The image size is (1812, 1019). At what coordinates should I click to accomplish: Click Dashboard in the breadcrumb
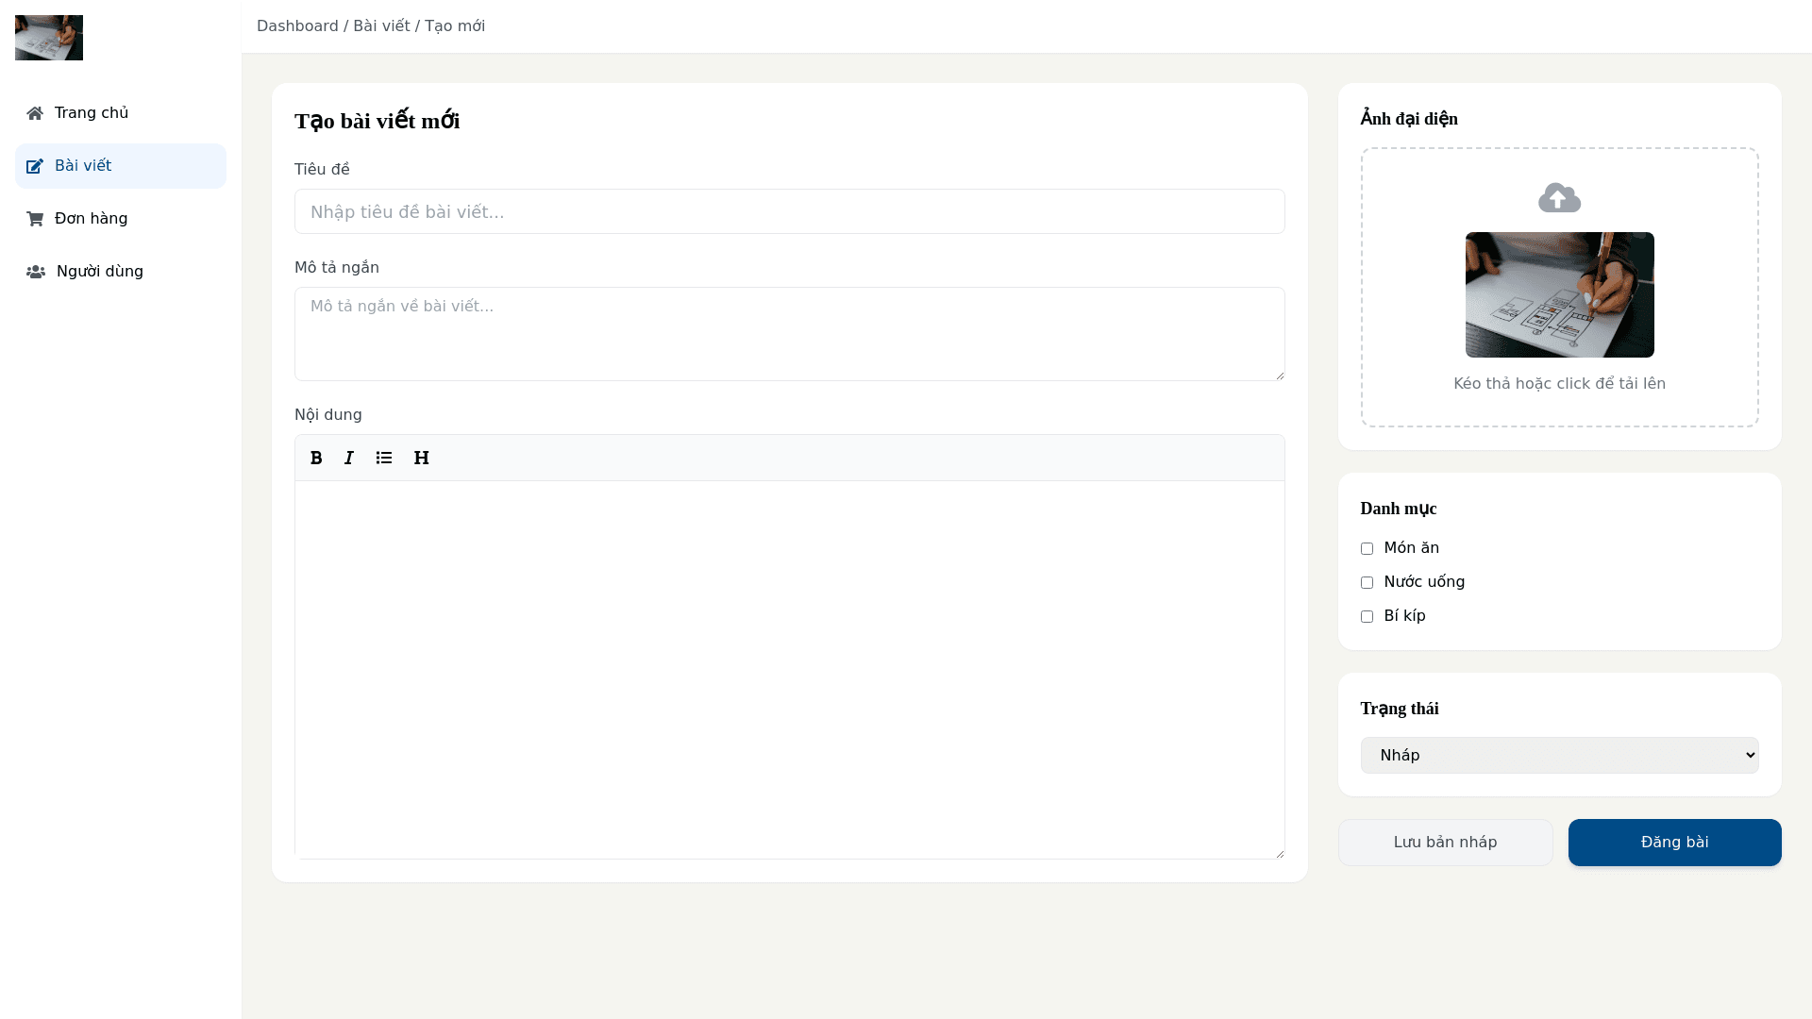297,26
